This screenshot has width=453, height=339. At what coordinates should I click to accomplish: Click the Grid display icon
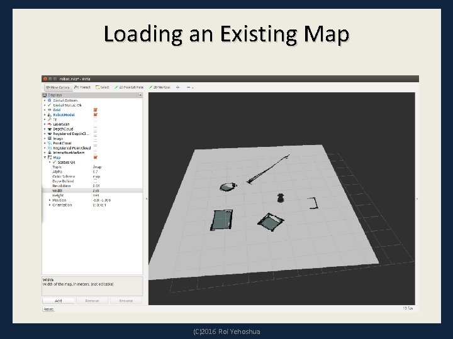coord(50,110)
